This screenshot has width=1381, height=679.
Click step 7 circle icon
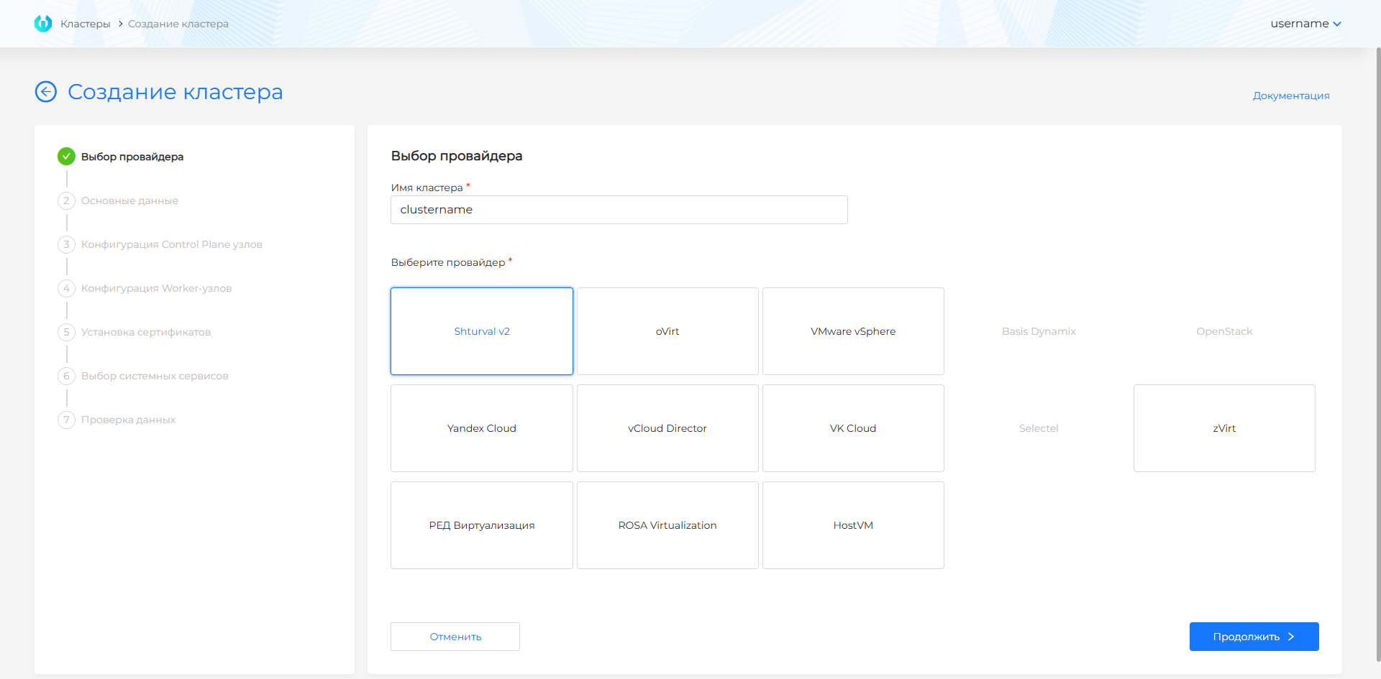66,420
